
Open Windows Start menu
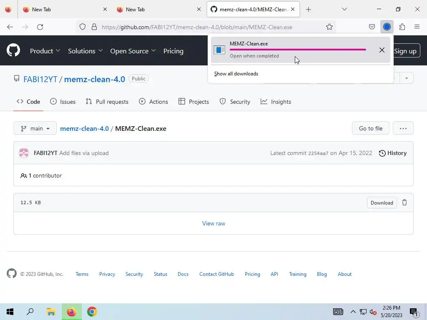point(10,312)
